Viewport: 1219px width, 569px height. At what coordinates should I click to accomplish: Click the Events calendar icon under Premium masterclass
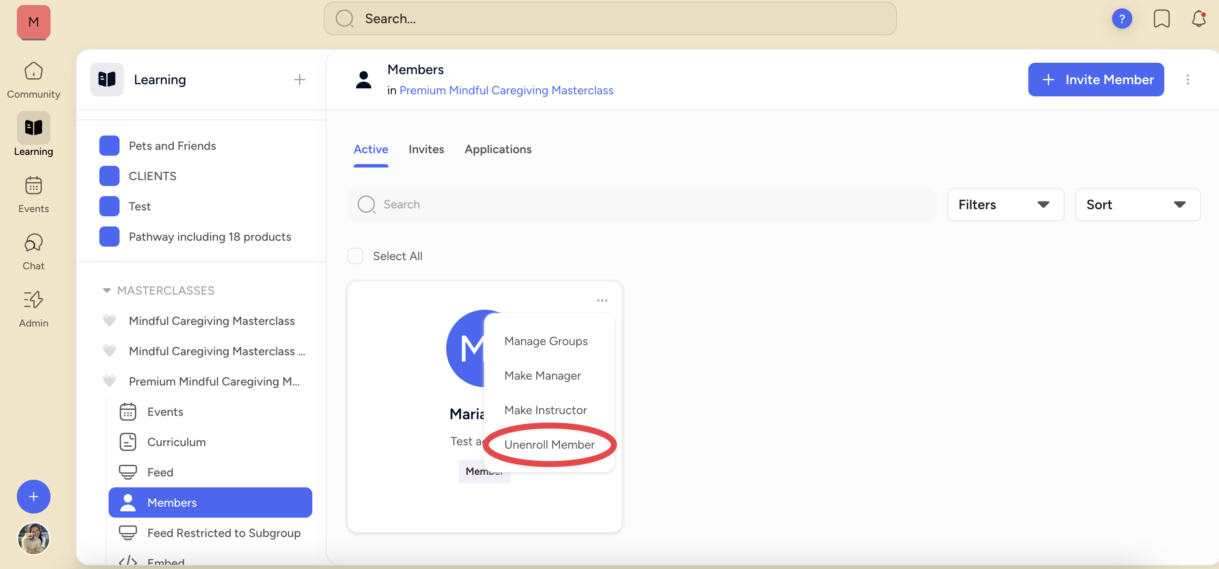[128, 412]
